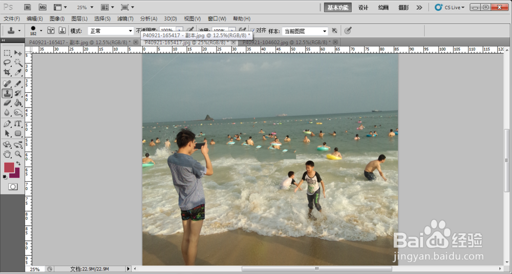Select the History Brush tool

(18, 93)
